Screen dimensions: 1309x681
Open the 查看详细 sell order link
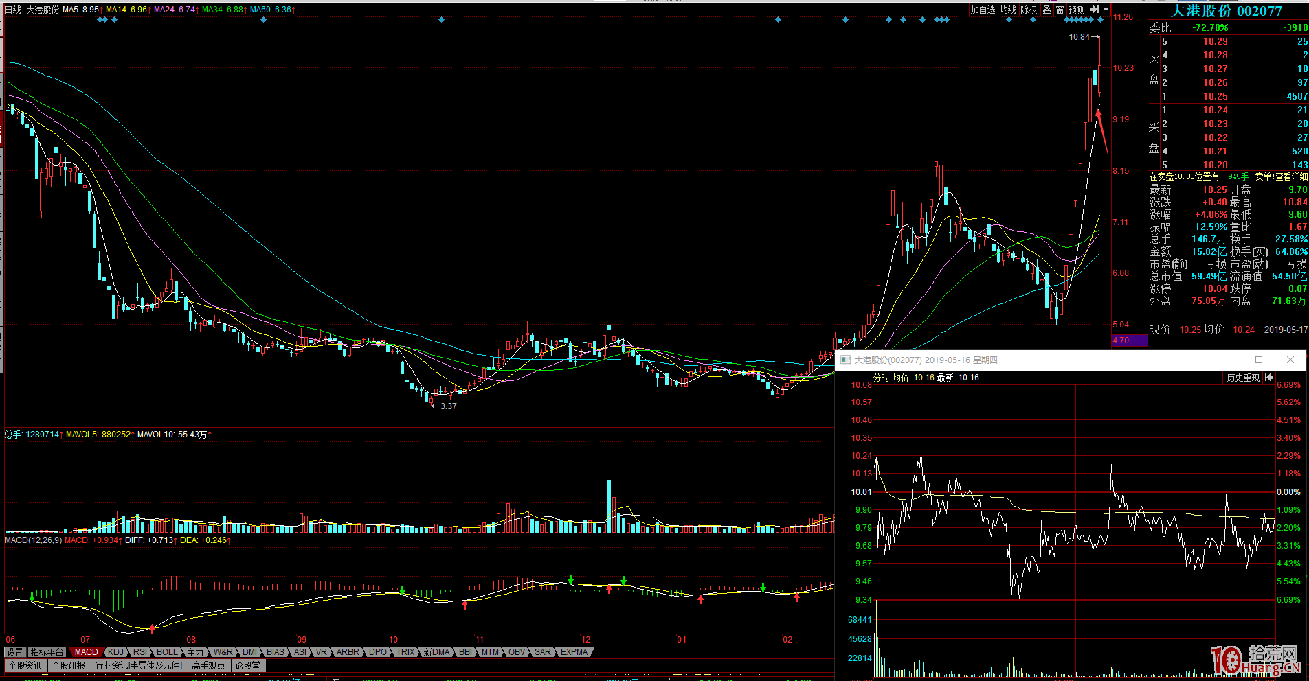coord(1292,176)
